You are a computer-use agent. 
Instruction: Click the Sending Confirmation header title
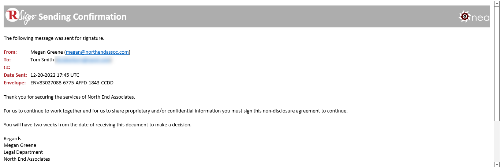pos(82,16)
